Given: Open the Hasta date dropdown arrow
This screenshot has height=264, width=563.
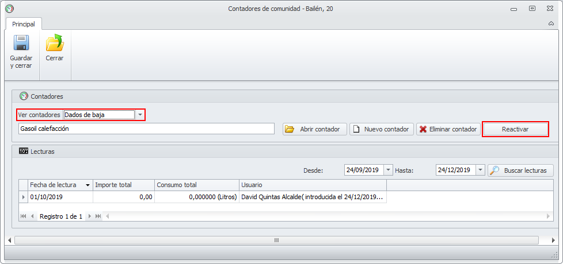Looking at the screenshot, I should (481, 170).
